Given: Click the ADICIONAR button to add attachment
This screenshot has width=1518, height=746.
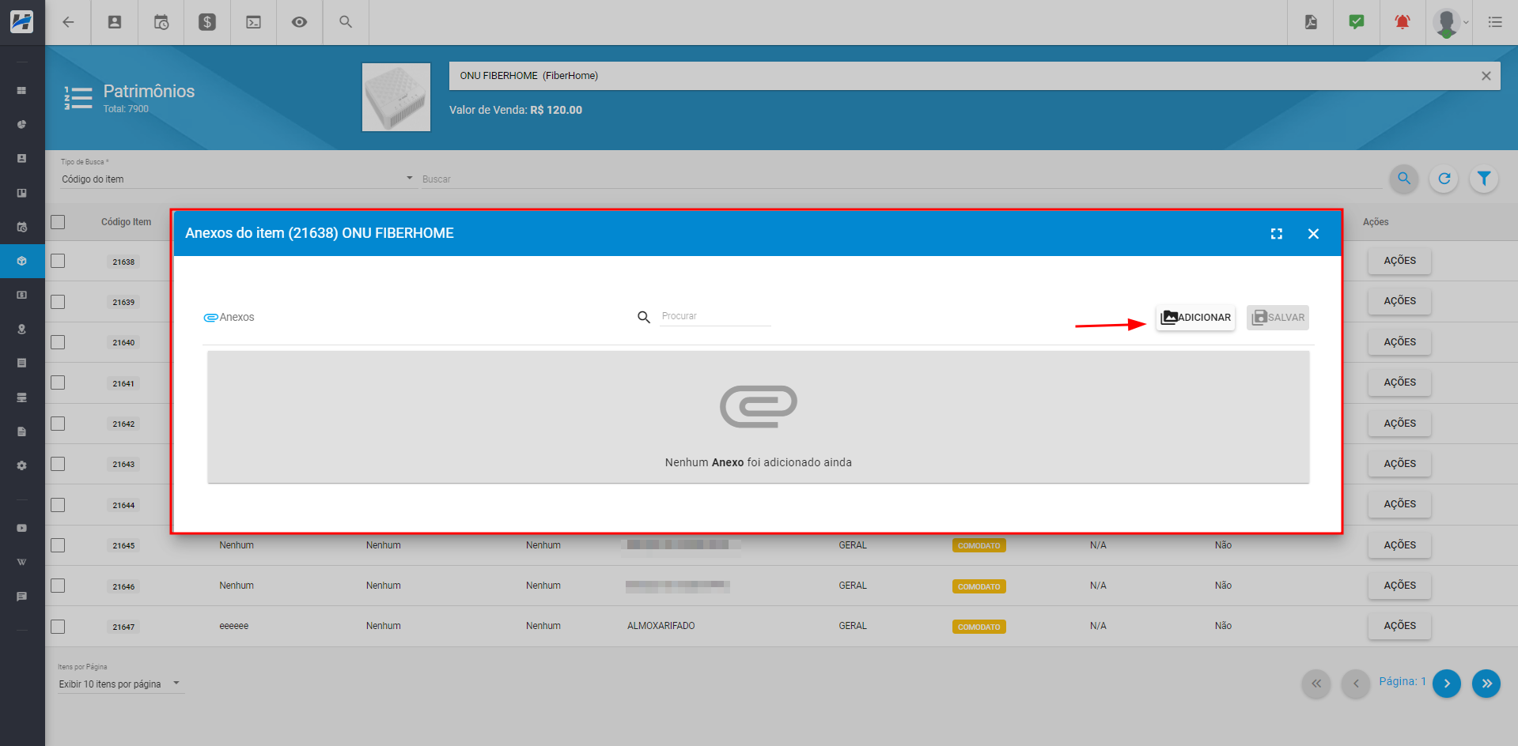Looking at the screenshot, I should coord(1195,318).
